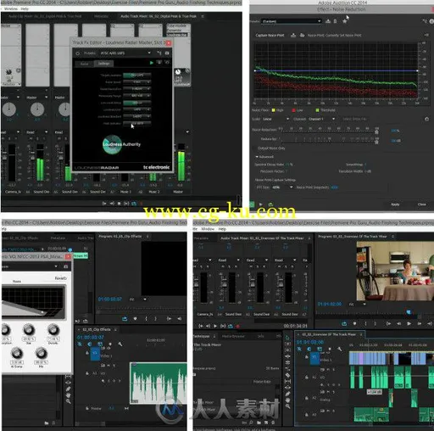
Task: Click the camera snapshot icon in Loudness Radar Track Fx Editor
Action: pyautogui.click(x=167, y=53)
